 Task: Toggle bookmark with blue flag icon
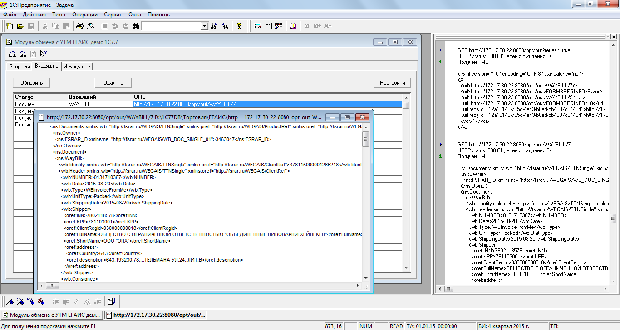10,301
